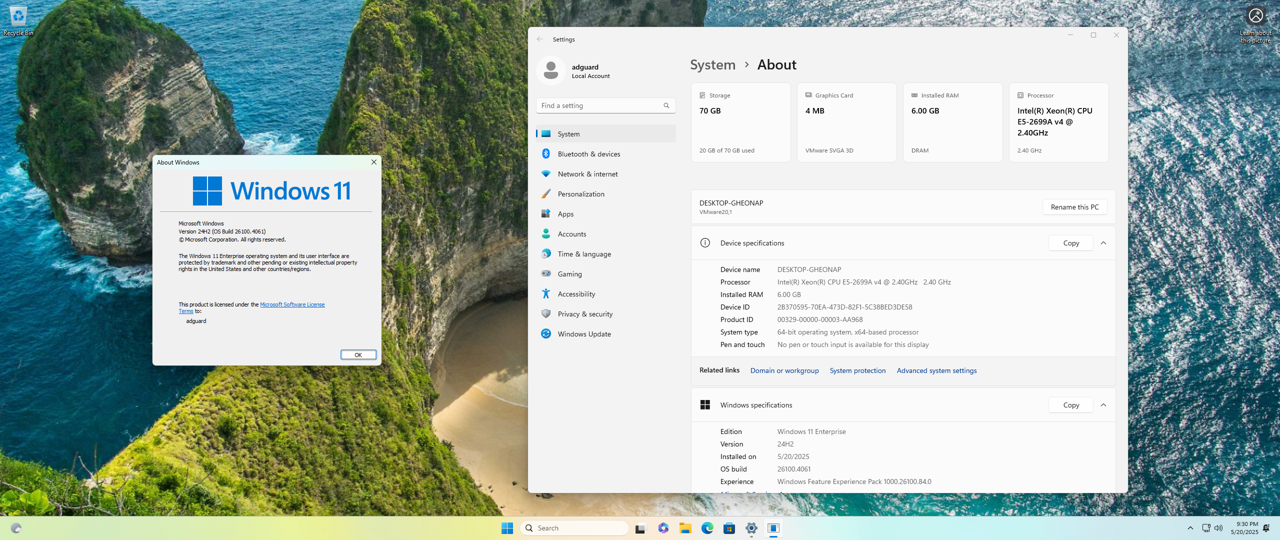Image resolution: width=1280 pixels, height=540 pixels.
Task: Click the Find a setting search box
Action: [598, 105]
